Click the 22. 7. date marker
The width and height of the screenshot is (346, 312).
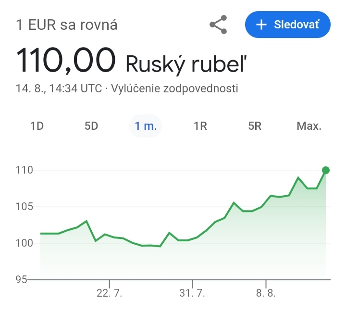109,293
